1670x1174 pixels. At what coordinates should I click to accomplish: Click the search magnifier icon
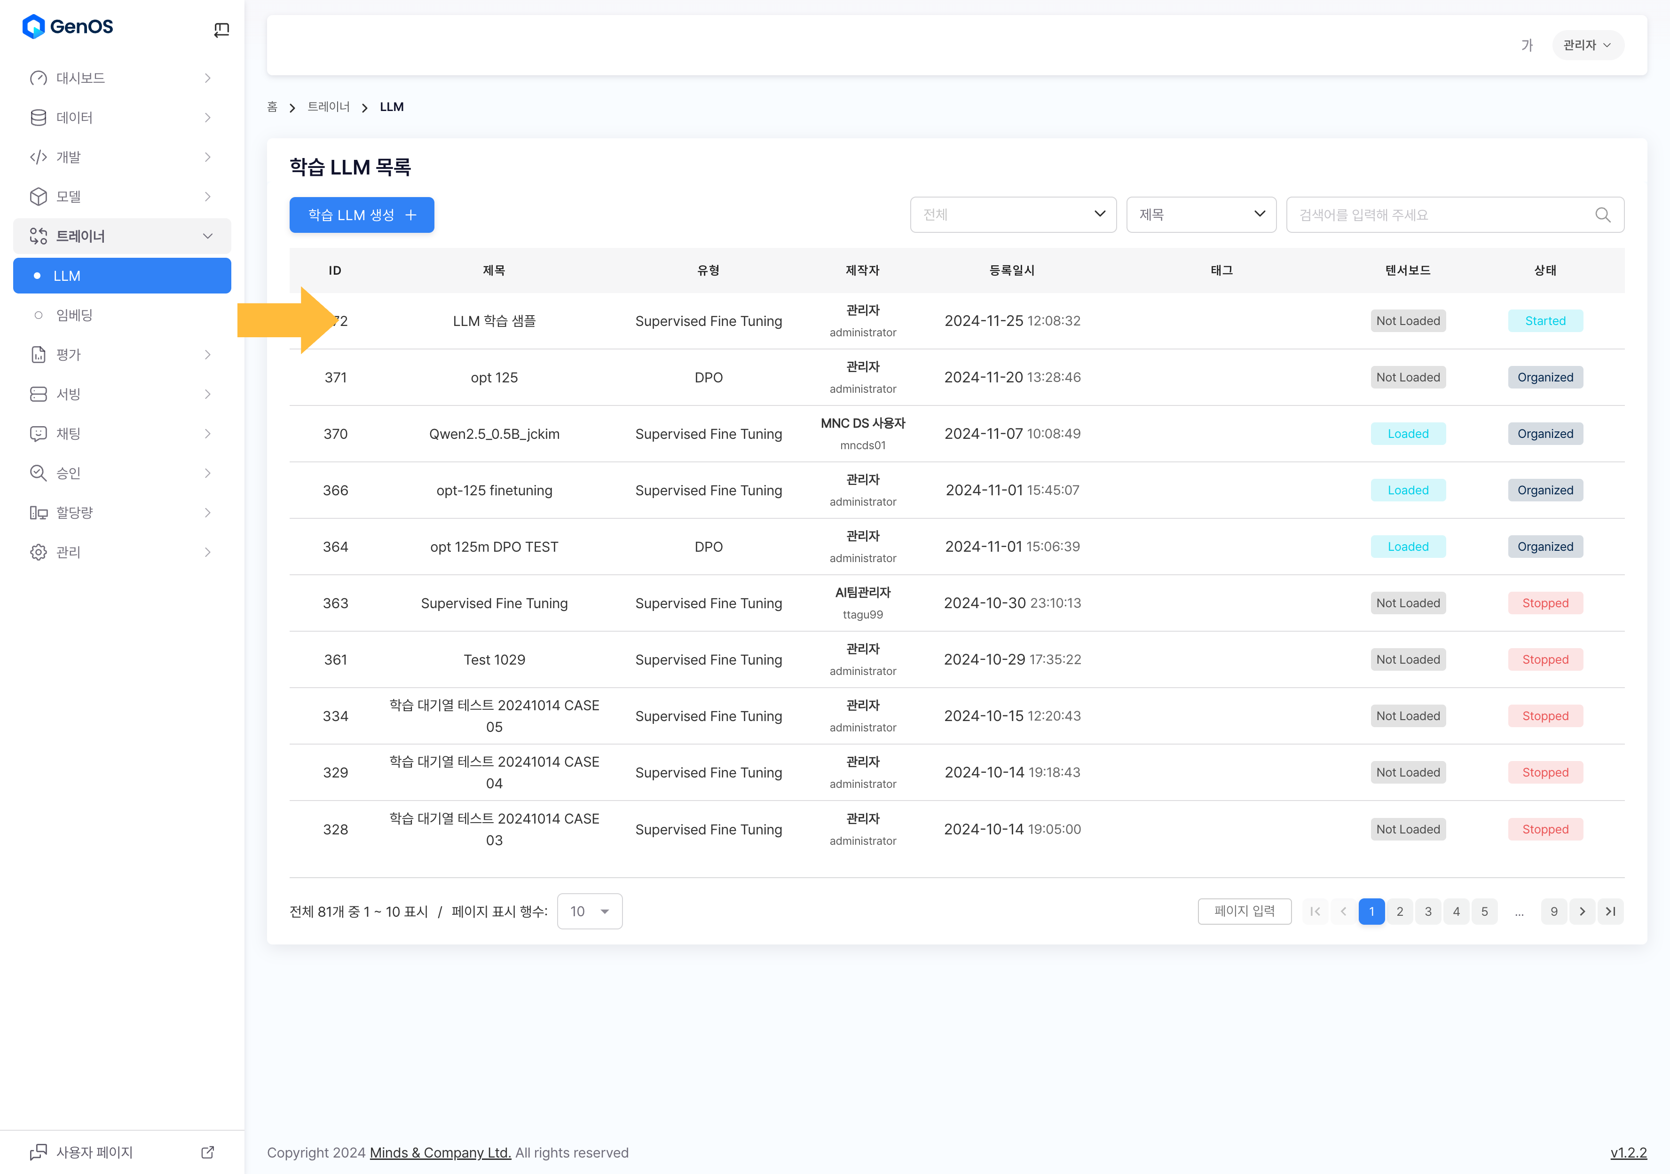pos(1602,214)
